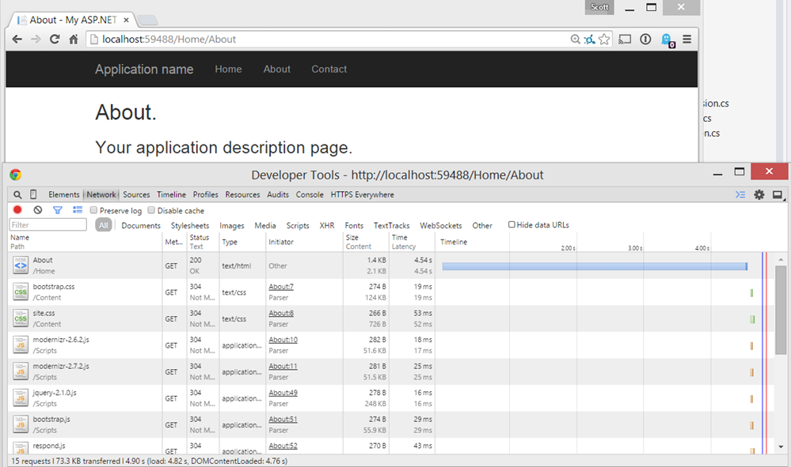This screenshot has width=791, height=467.
Task: Click the cast screen icon in browser toolbar
Action: 625,40
